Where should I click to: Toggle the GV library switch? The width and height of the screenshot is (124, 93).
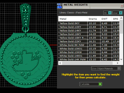click(x=107, y=13)
